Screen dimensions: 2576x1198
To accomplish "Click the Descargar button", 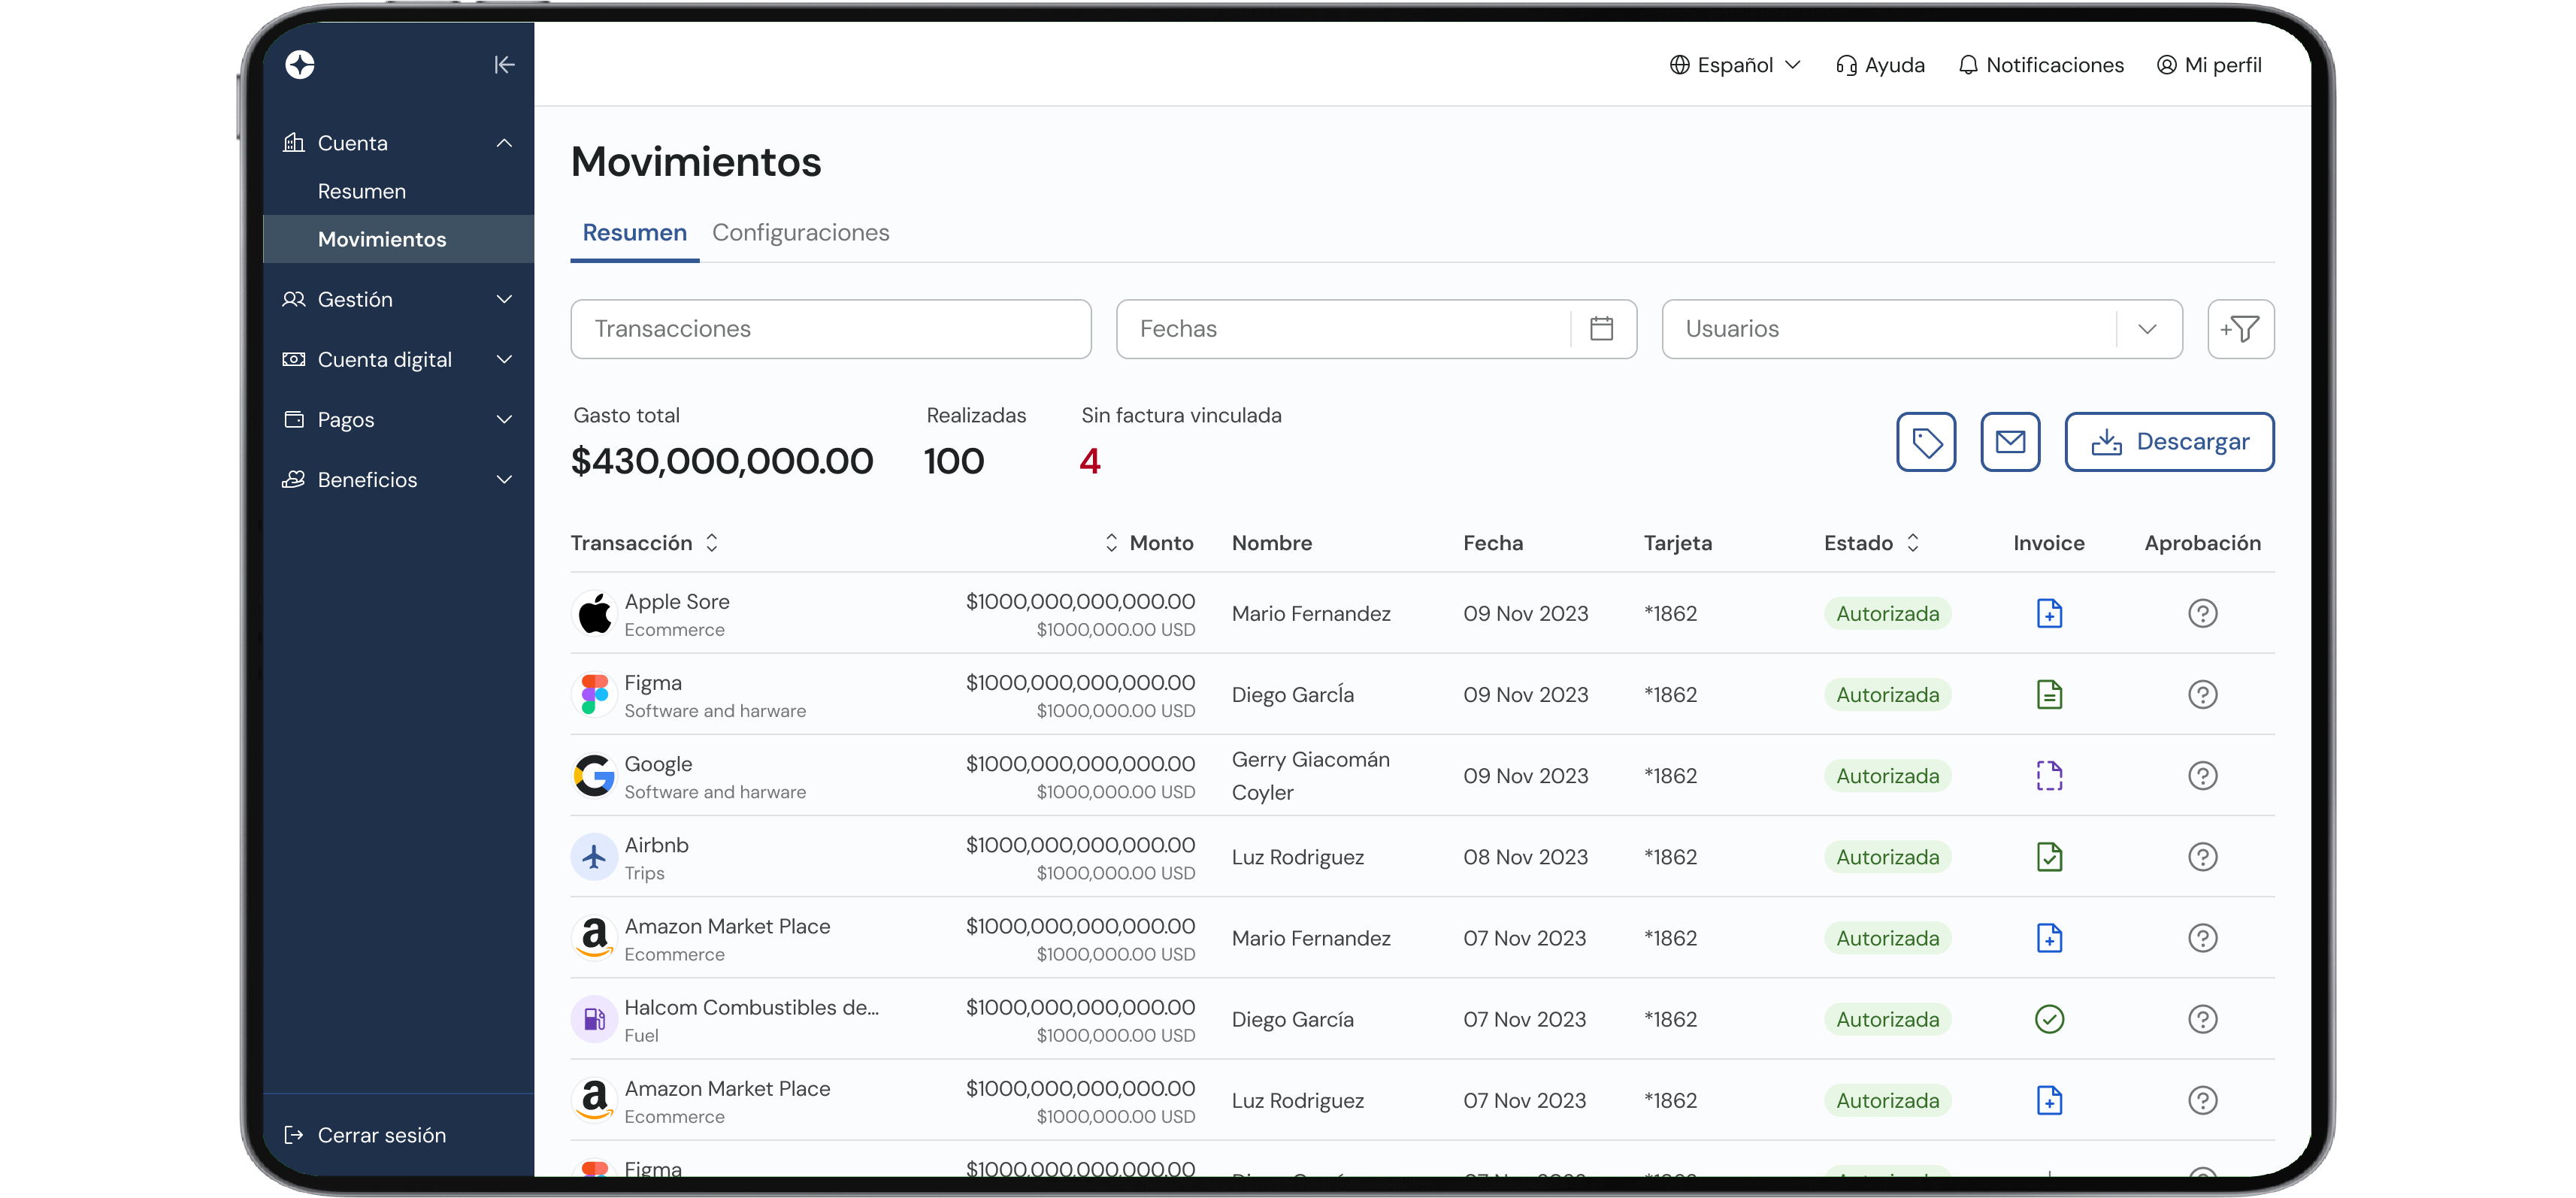I will pos(2169,442).
